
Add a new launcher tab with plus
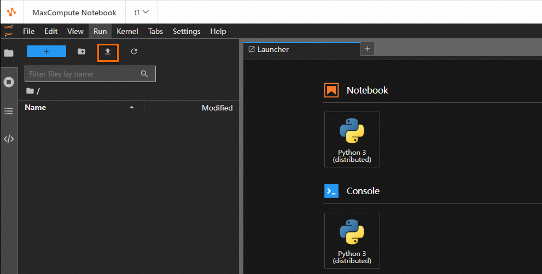point(368,49)
